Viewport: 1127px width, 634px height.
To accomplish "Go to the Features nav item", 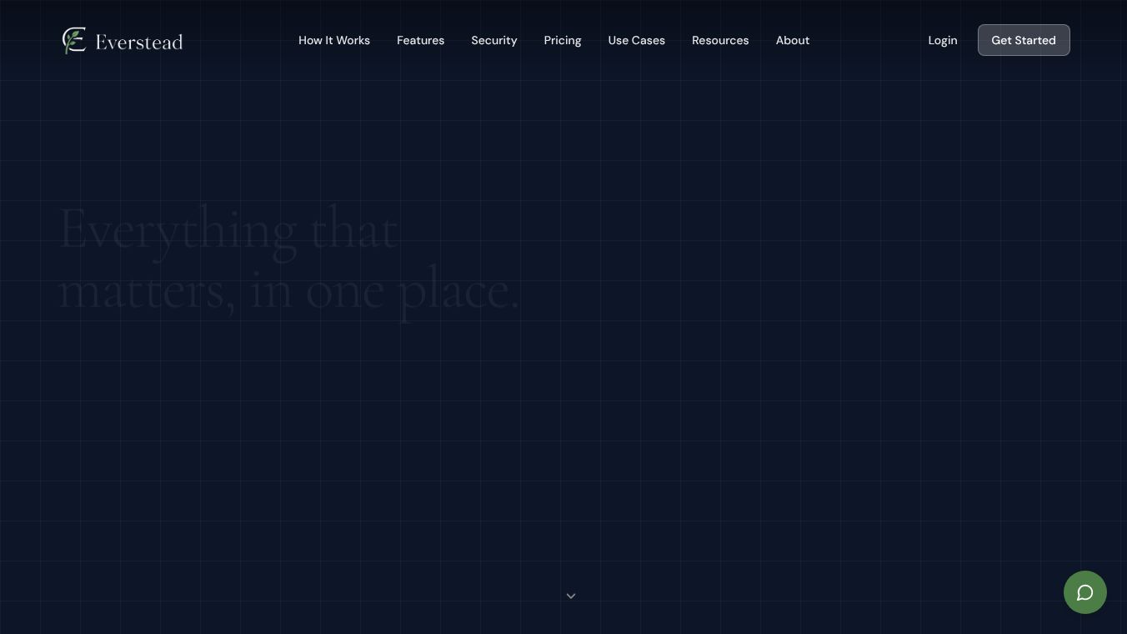I will click(420, 40).
